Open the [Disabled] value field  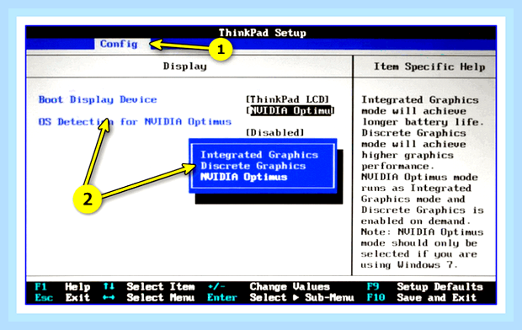275,132
